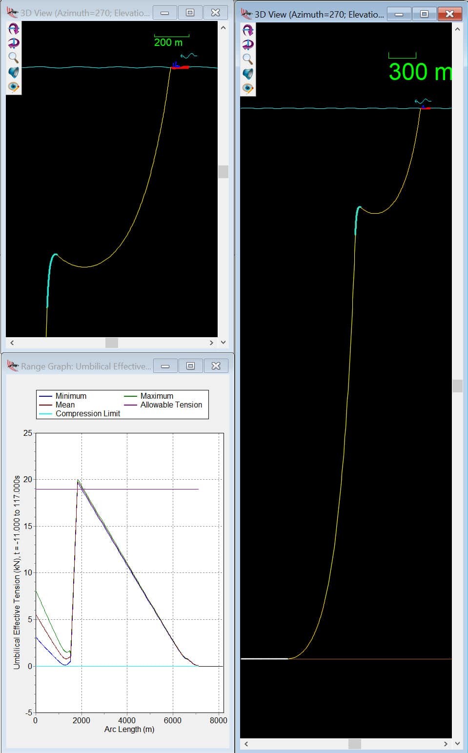Image resolution: width=468 pixels, height=753 pixels.
Task: Minimize the left 3D View window
Action: (x=164, y=13)
